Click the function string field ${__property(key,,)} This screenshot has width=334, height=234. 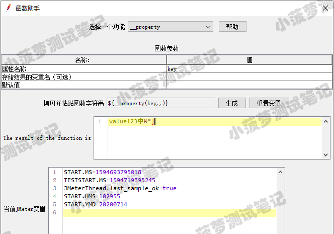point(161,103)
